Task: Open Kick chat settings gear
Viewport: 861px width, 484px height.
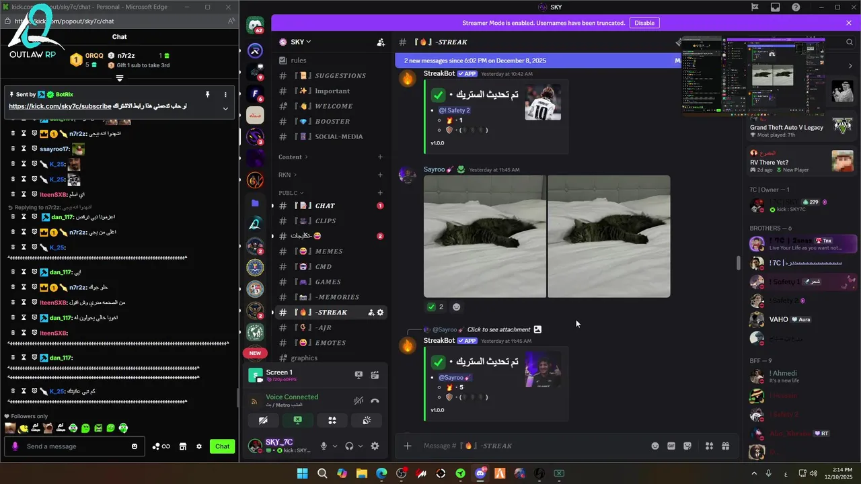Action: 199,446
